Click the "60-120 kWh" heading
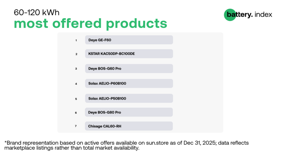Viewport: 283px width, 159px height. [37, 13]
